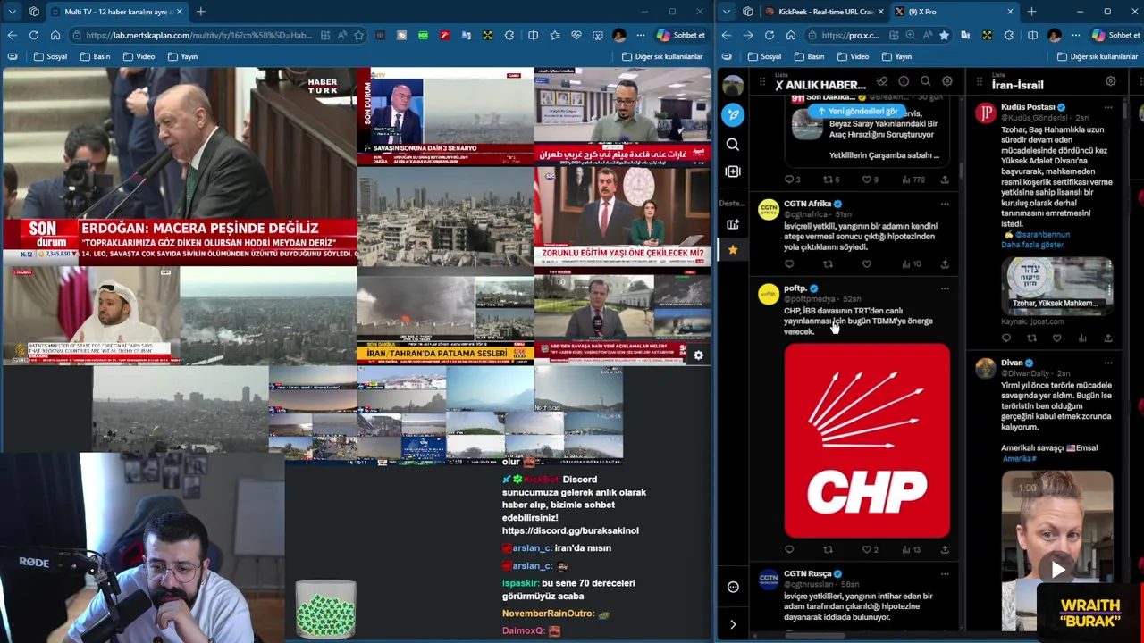Image resolution: width=1144 pixels, height=643 pixels.
Task: Search within the ANLIK HABER column
Action: tap(925, 82)
